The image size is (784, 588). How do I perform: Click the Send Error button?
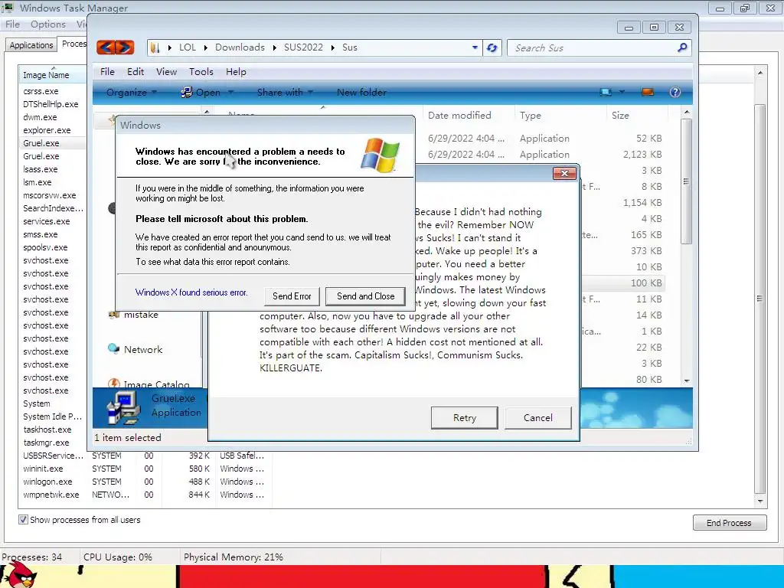[292, 296]
